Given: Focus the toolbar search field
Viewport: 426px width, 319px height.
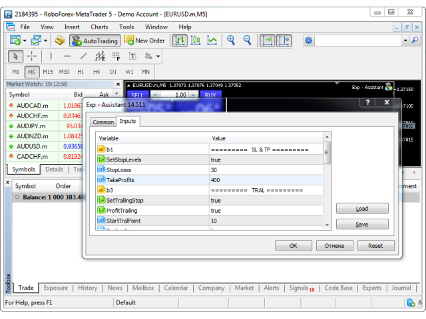Looking at the screenshot, I should pos(358,41).
